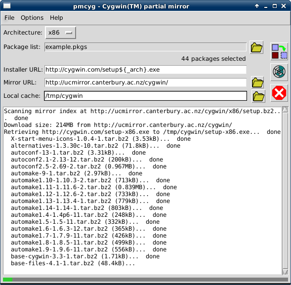Click the example.pkgs package list field
Screen dimensions: 291x285
145,47
